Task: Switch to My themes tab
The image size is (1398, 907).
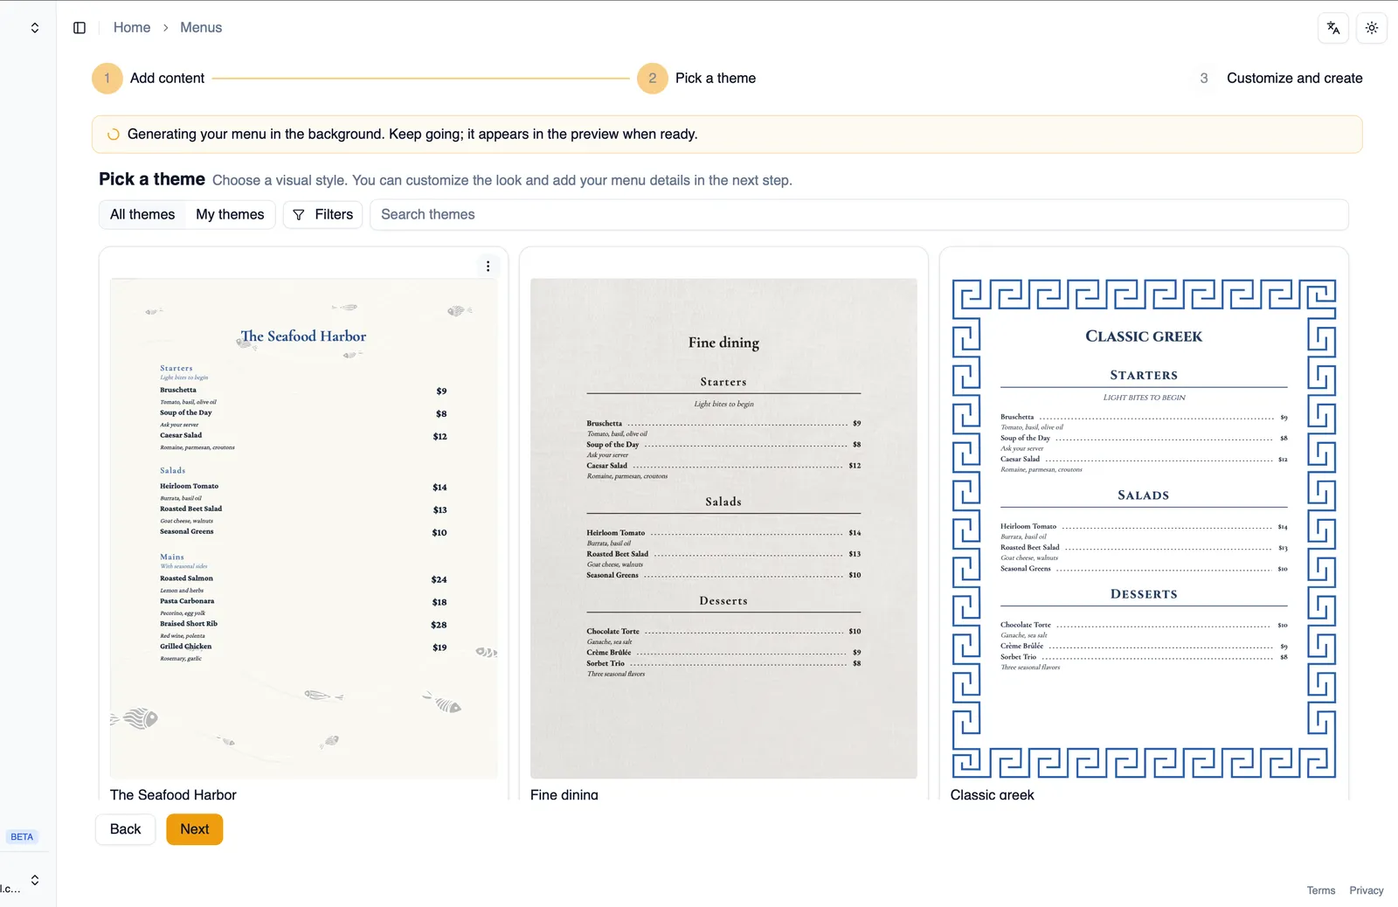Action: [230, 215]
